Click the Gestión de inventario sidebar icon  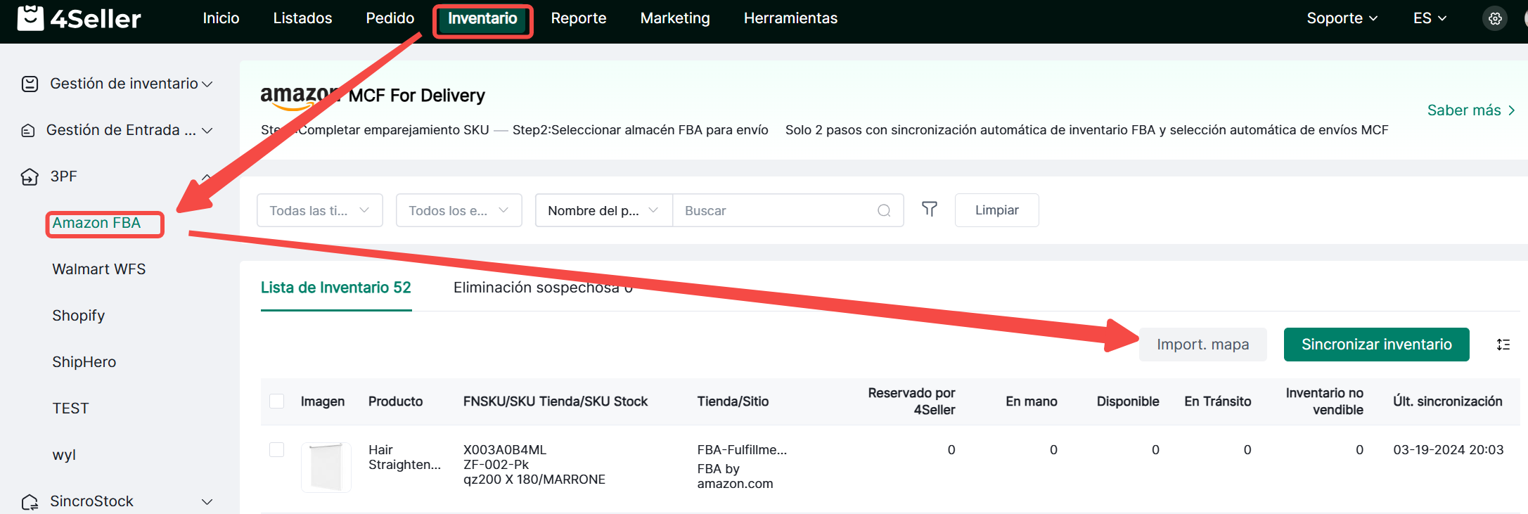point(30,84)
